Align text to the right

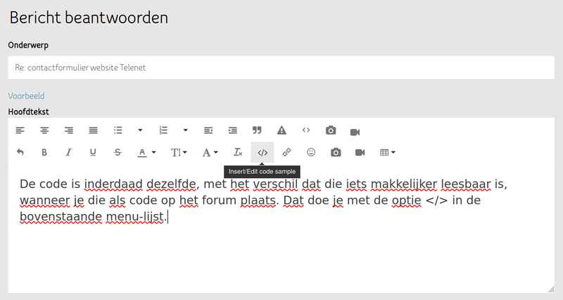(x=69, y=130)
